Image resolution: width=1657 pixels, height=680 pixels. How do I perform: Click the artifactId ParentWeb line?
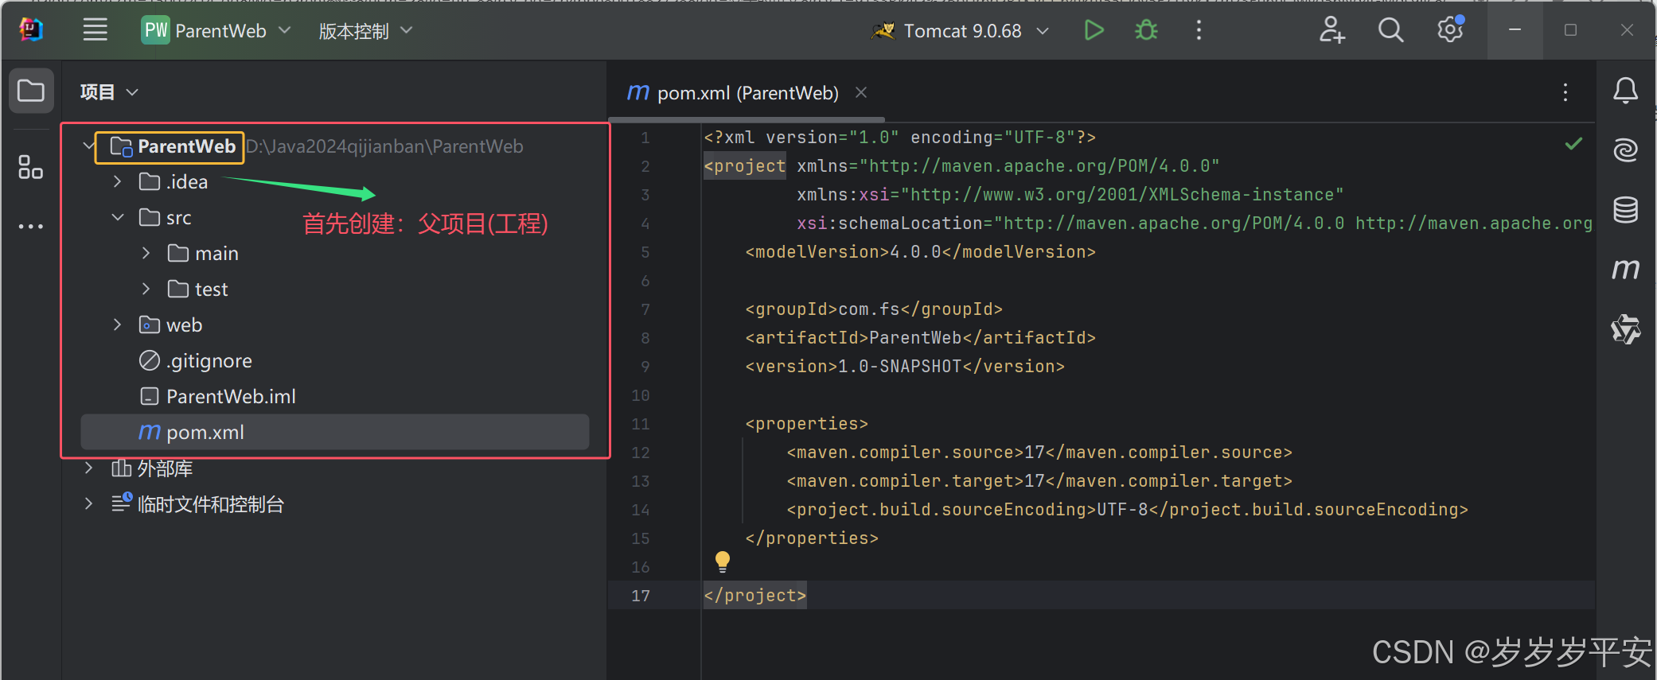point(920,337)
